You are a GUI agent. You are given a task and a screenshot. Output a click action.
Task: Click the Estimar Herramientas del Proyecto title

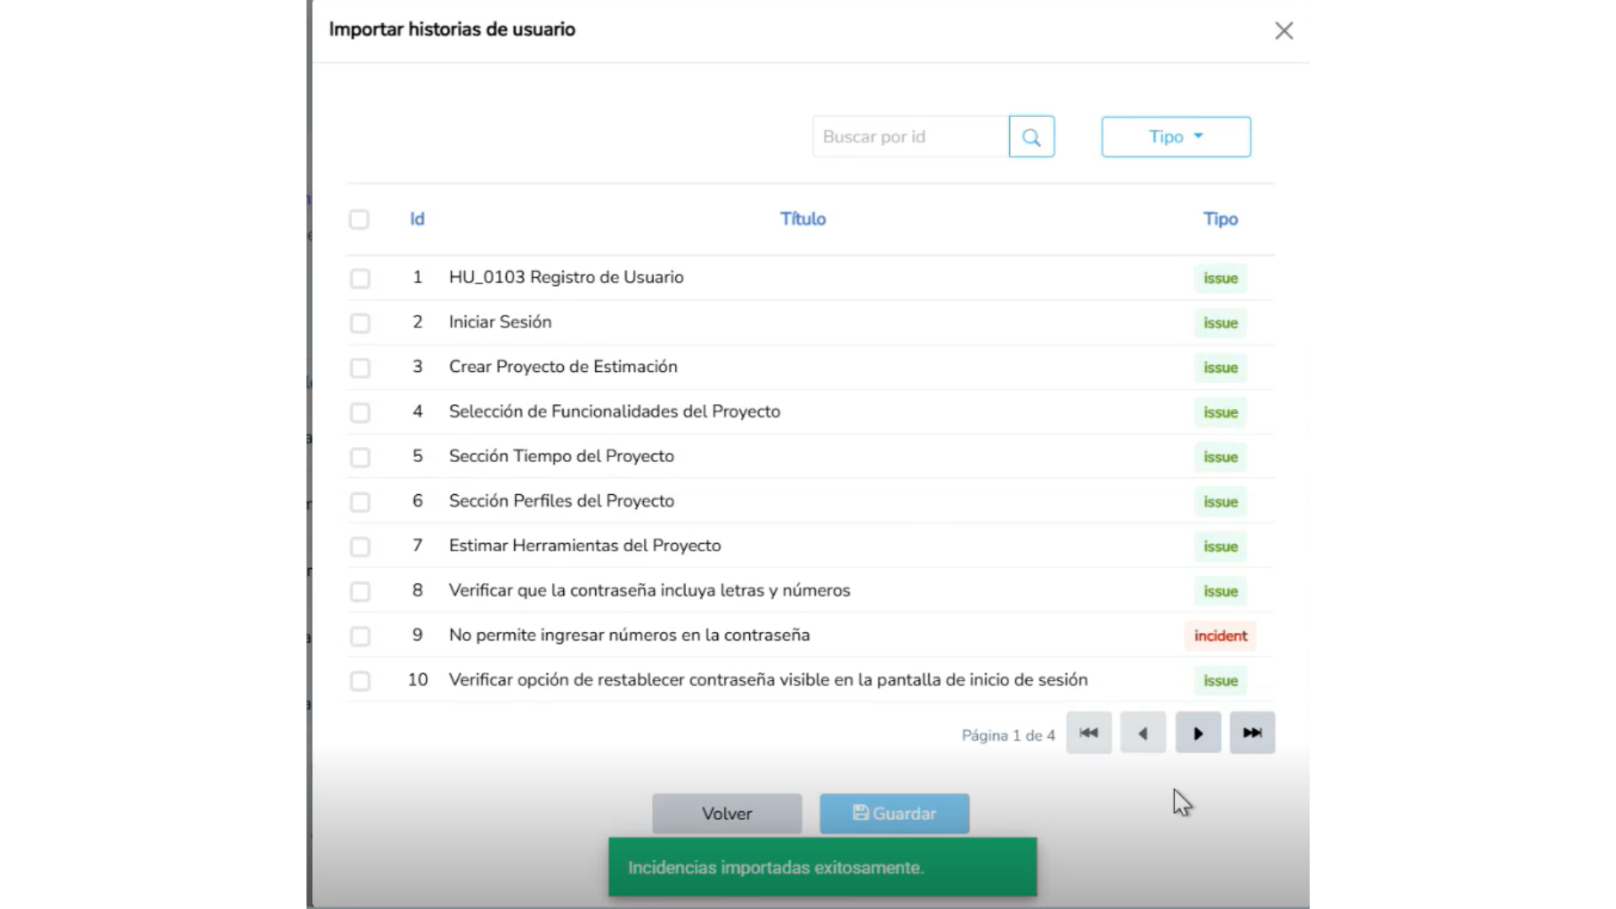click(x=585, y=545)
